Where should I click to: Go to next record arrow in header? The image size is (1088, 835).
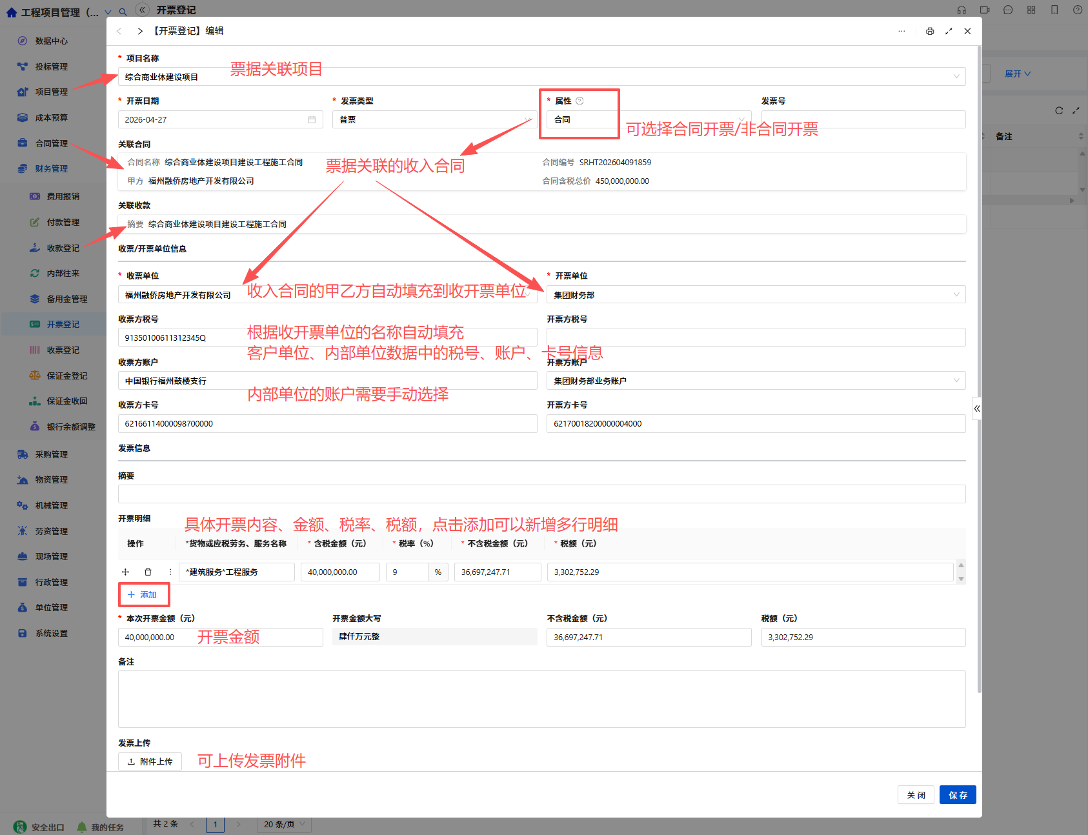point(140,31)
